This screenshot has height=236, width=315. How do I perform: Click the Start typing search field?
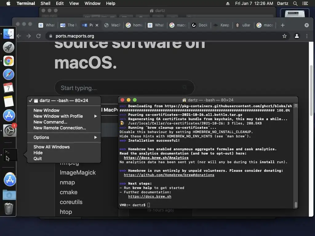pos(124,88)
